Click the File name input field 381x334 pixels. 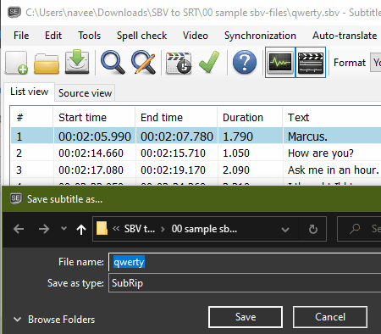pyautogui.click(x=245, y=262)
